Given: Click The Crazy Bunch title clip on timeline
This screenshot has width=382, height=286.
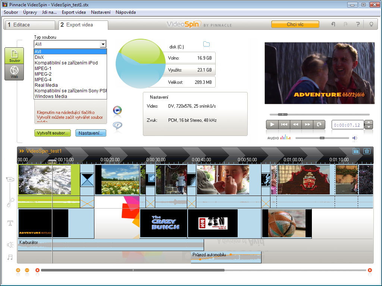Looking at the screenshot, I should [163, 223].
